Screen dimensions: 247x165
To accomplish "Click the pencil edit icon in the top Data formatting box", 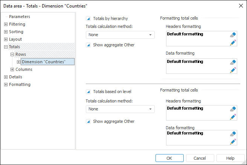I will (233, 70).
